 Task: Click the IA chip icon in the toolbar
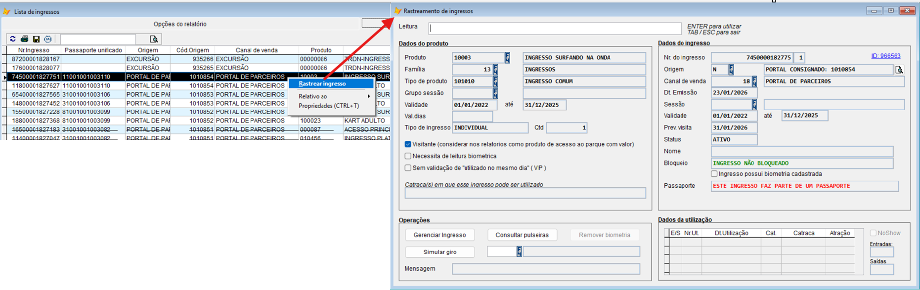click(48, 39)
